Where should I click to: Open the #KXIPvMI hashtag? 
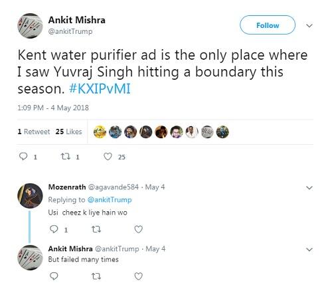coord(100,89)
